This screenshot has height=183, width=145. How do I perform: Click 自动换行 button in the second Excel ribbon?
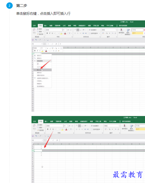point(95,126)
